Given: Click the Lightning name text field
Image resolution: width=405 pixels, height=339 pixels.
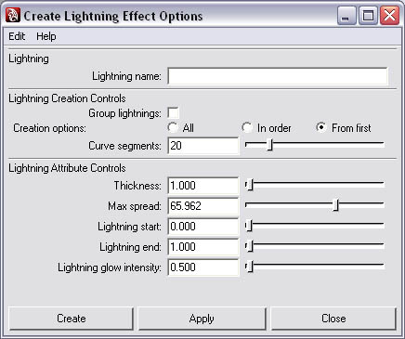Looking at the screenshot, I should point(278,76).
